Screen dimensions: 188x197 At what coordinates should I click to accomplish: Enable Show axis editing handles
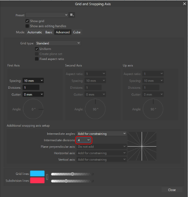point(27,26)
